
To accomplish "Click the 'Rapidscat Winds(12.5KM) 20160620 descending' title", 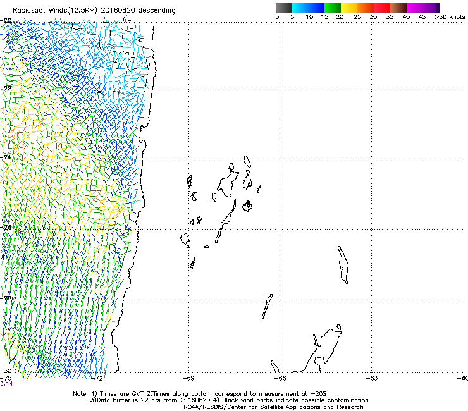I will [x=94, y=11].
